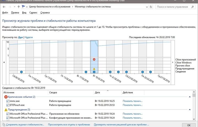Viewport: 198px width, 127px height.
Task: Show technical details for mmc.exe
Action: coord(133,101)
